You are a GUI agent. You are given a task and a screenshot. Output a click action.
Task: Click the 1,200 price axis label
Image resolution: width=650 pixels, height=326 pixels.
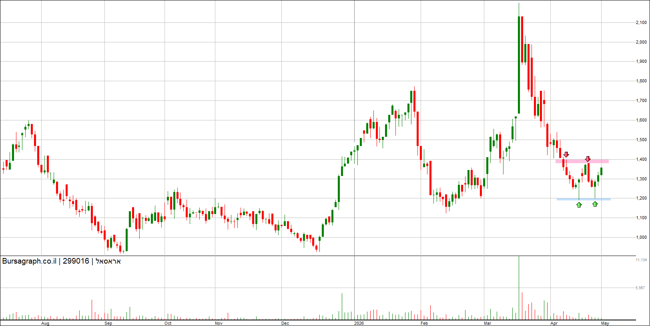coord(641,198)
